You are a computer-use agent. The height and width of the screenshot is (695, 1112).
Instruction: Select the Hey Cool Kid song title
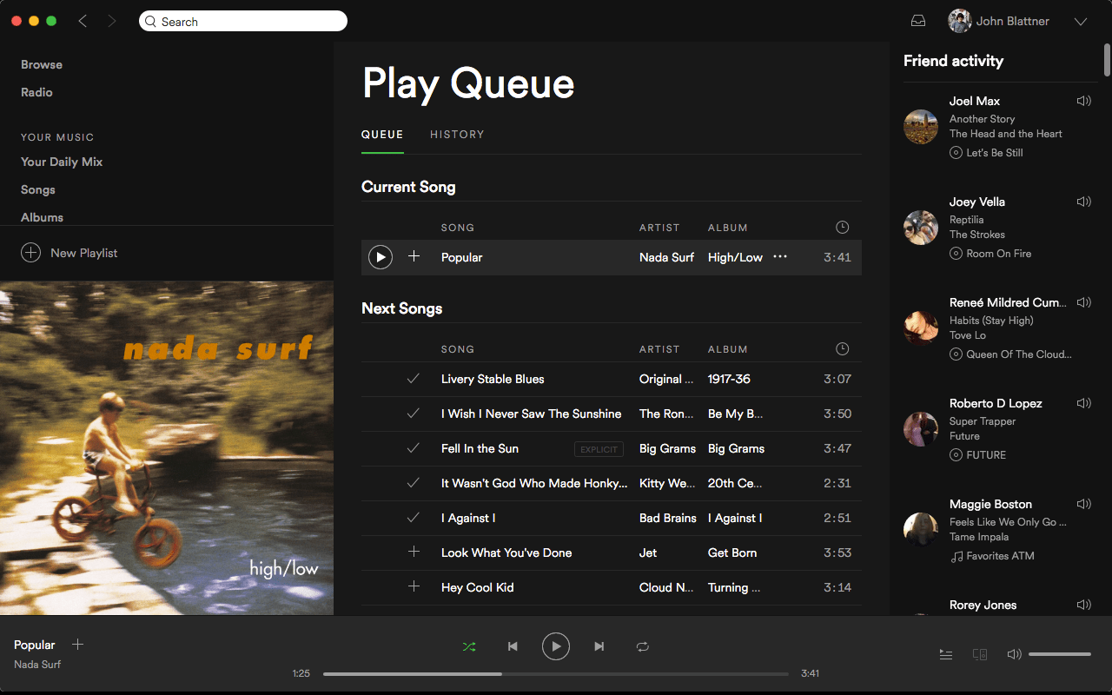coord(478,587)
